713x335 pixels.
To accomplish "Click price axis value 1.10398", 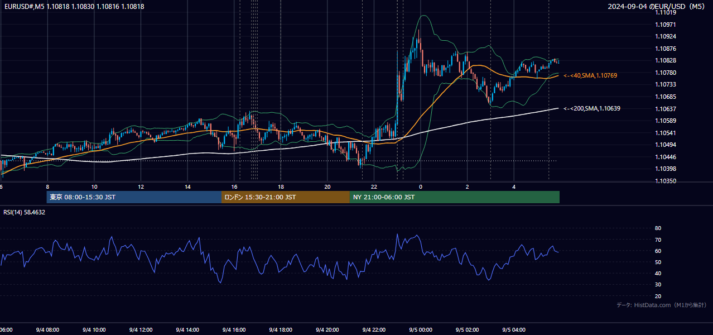I will 666,169.
